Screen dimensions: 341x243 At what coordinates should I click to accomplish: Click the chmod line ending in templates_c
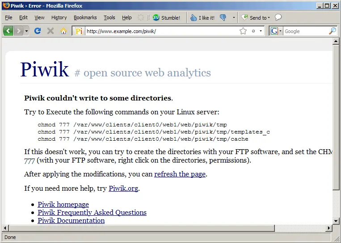coord(154,132)
